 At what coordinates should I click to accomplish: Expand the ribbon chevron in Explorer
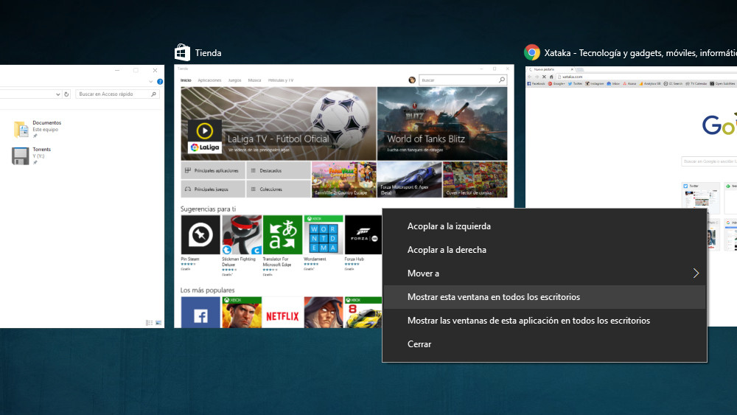151,82
